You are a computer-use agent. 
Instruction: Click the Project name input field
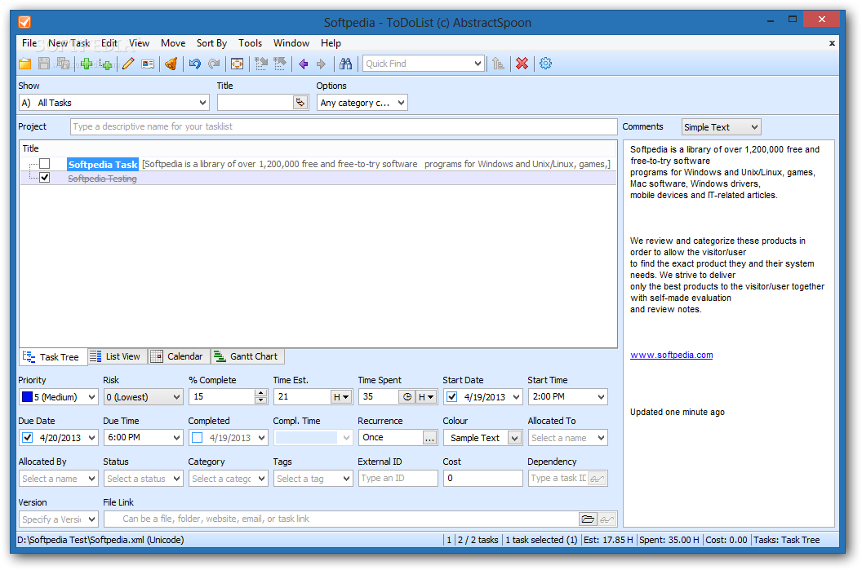[x=344, y=126]
